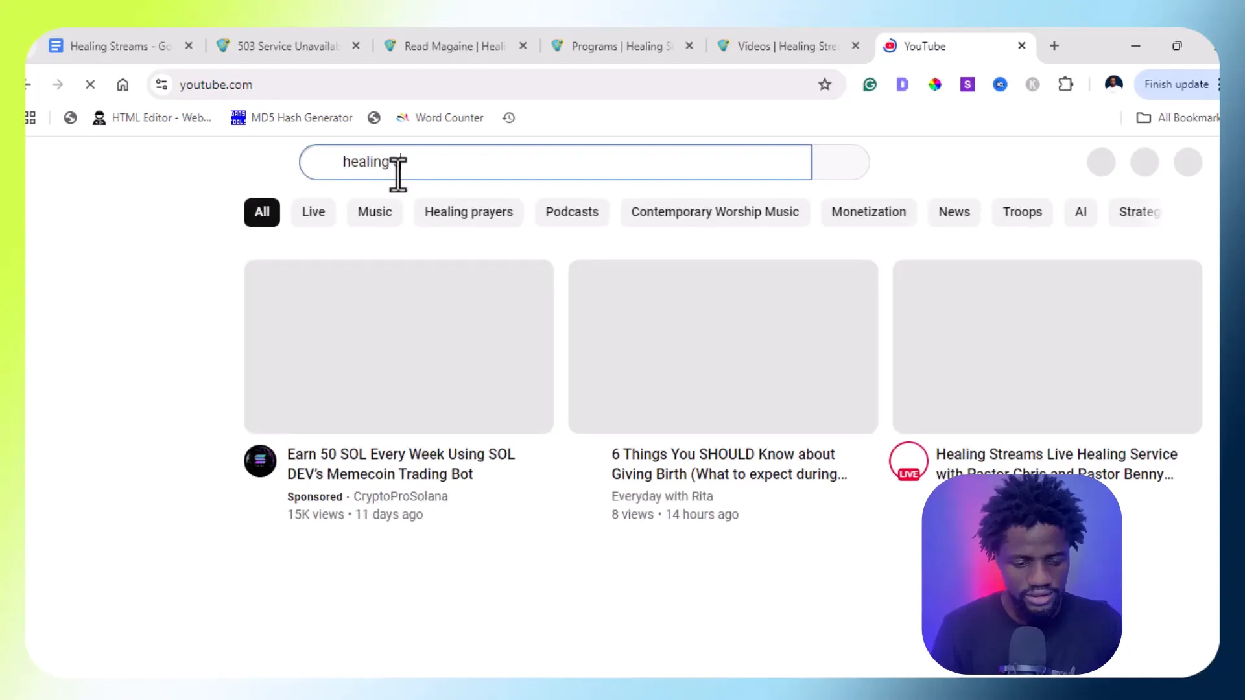Image resolution: width=1245 pixels, height=700 pixels.
Task: Select the Music filter chip
Action: coord(375,212)
